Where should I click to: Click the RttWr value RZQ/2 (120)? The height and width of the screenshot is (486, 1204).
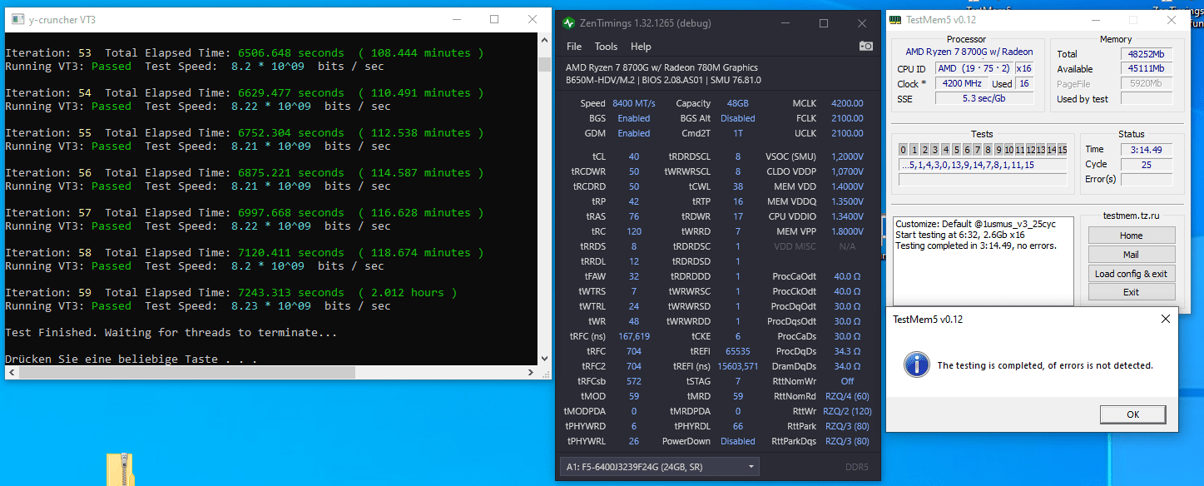click(846, 411)
